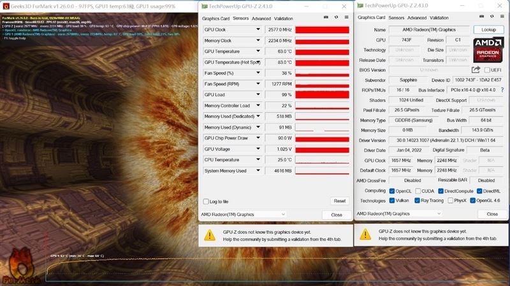Click the FurMark title bar app icon
The width and height of the screenshot is (510, 286).
coord(6,6)
